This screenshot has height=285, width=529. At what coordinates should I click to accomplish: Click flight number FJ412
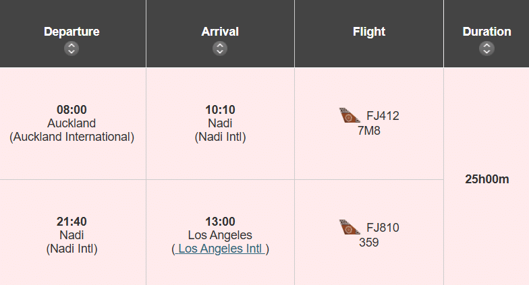pyautogui.click(x=383, y=116)
